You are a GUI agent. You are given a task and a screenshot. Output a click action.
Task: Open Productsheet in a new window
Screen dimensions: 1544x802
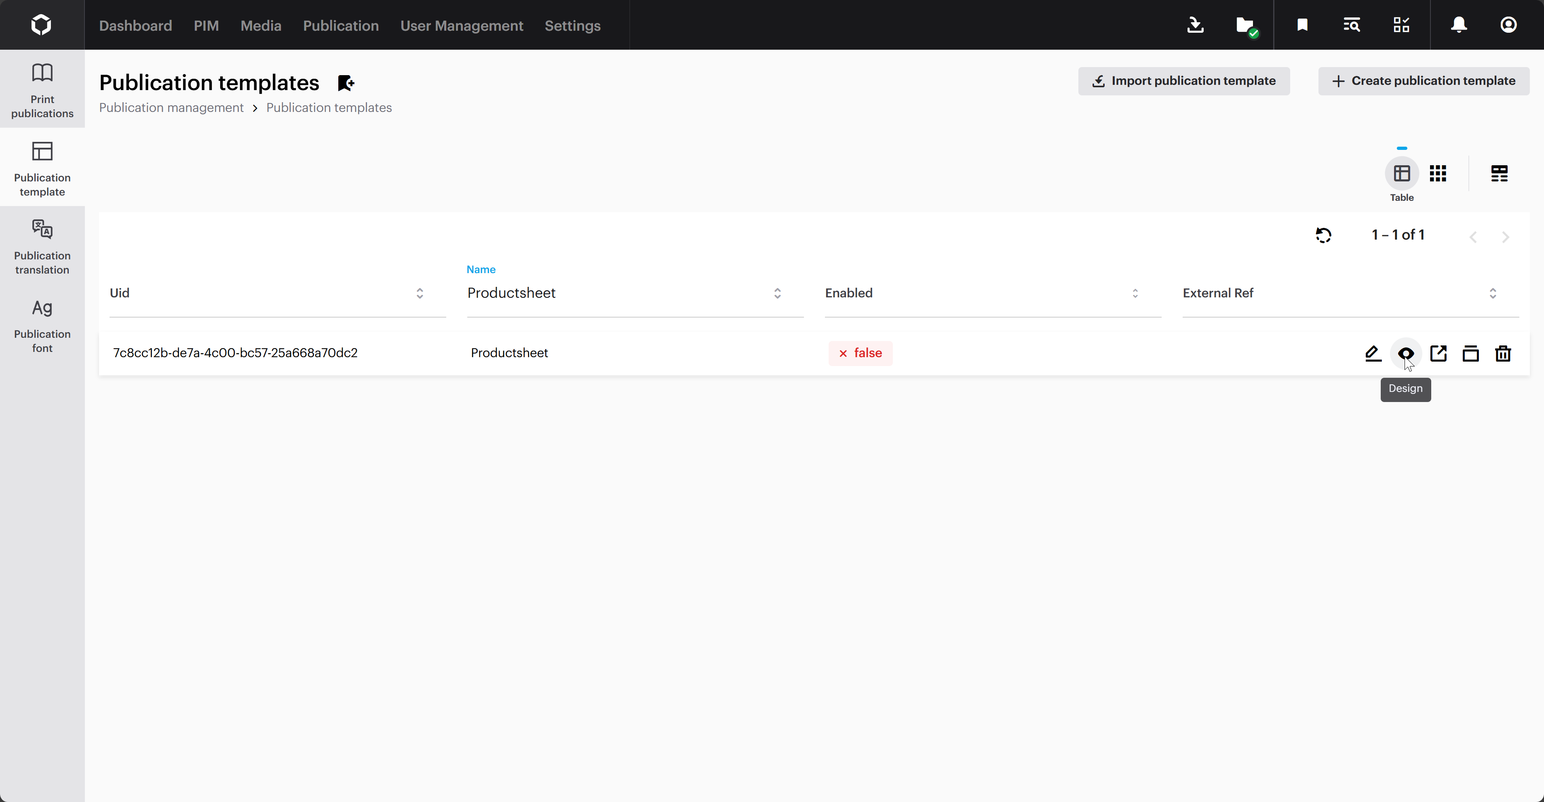[x=1439, y=354]
